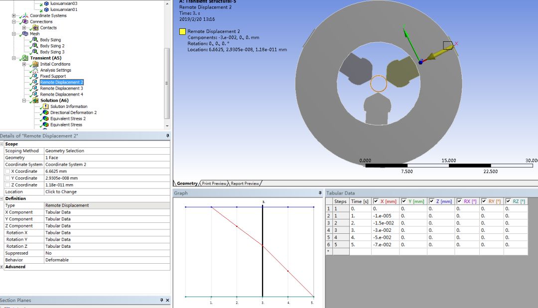This screenshot has width=538, height=308.
Task: Click the Body Sizing icon
Action: (35, 40)
